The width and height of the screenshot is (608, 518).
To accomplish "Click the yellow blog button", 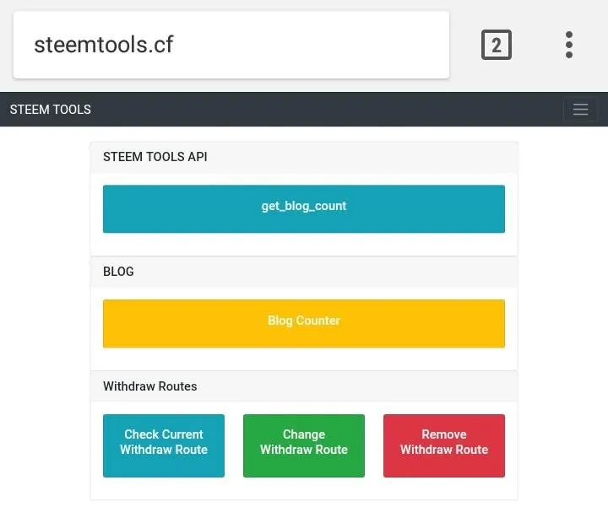I will click(x=304, y=323).
